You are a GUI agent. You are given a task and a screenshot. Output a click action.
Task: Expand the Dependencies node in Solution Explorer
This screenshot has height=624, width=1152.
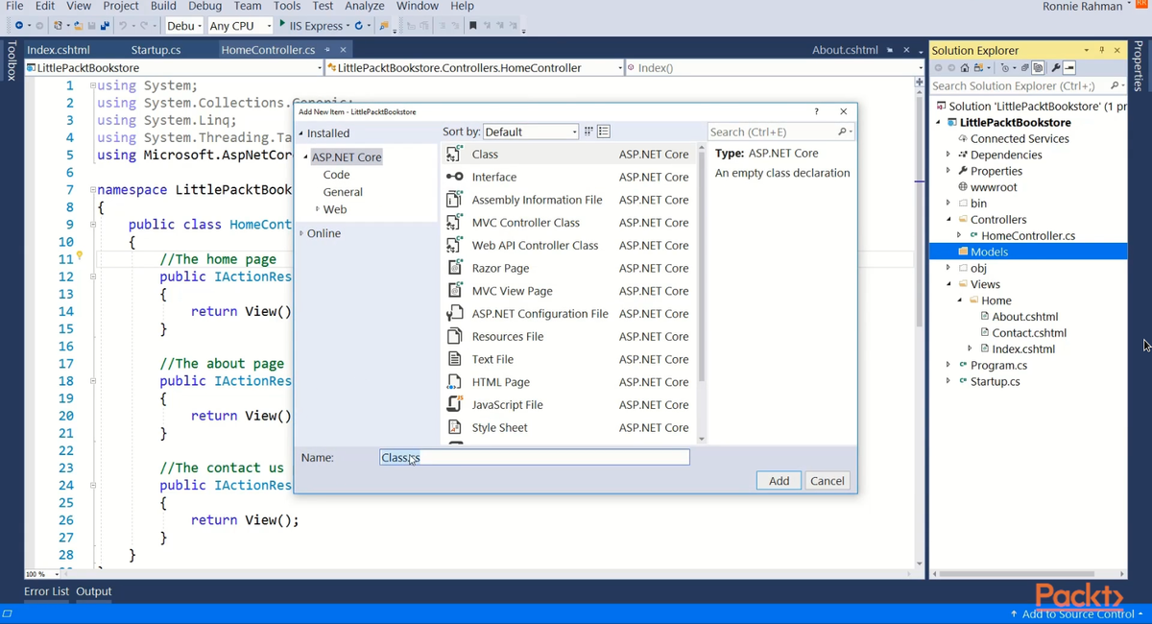pos(948,155)
